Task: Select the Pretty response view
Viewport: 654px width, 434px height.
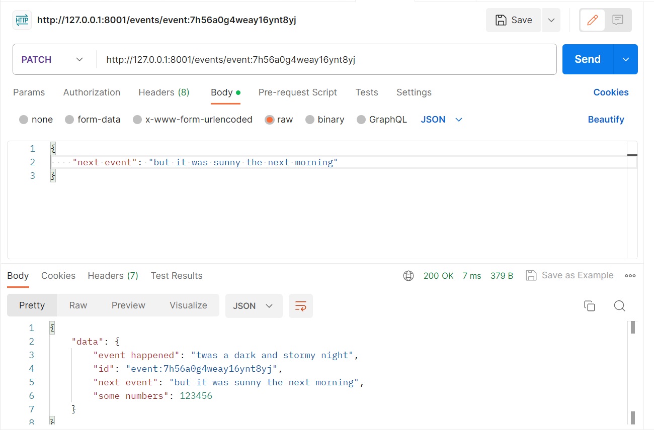Action: [32, 305]
